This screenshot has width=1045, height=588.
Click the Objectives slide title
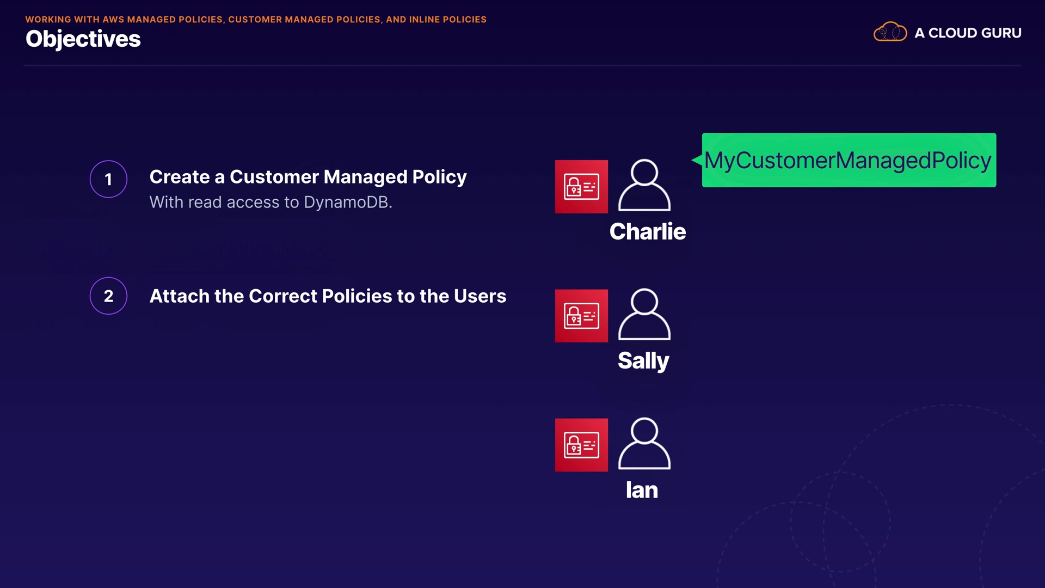[83, 39]
